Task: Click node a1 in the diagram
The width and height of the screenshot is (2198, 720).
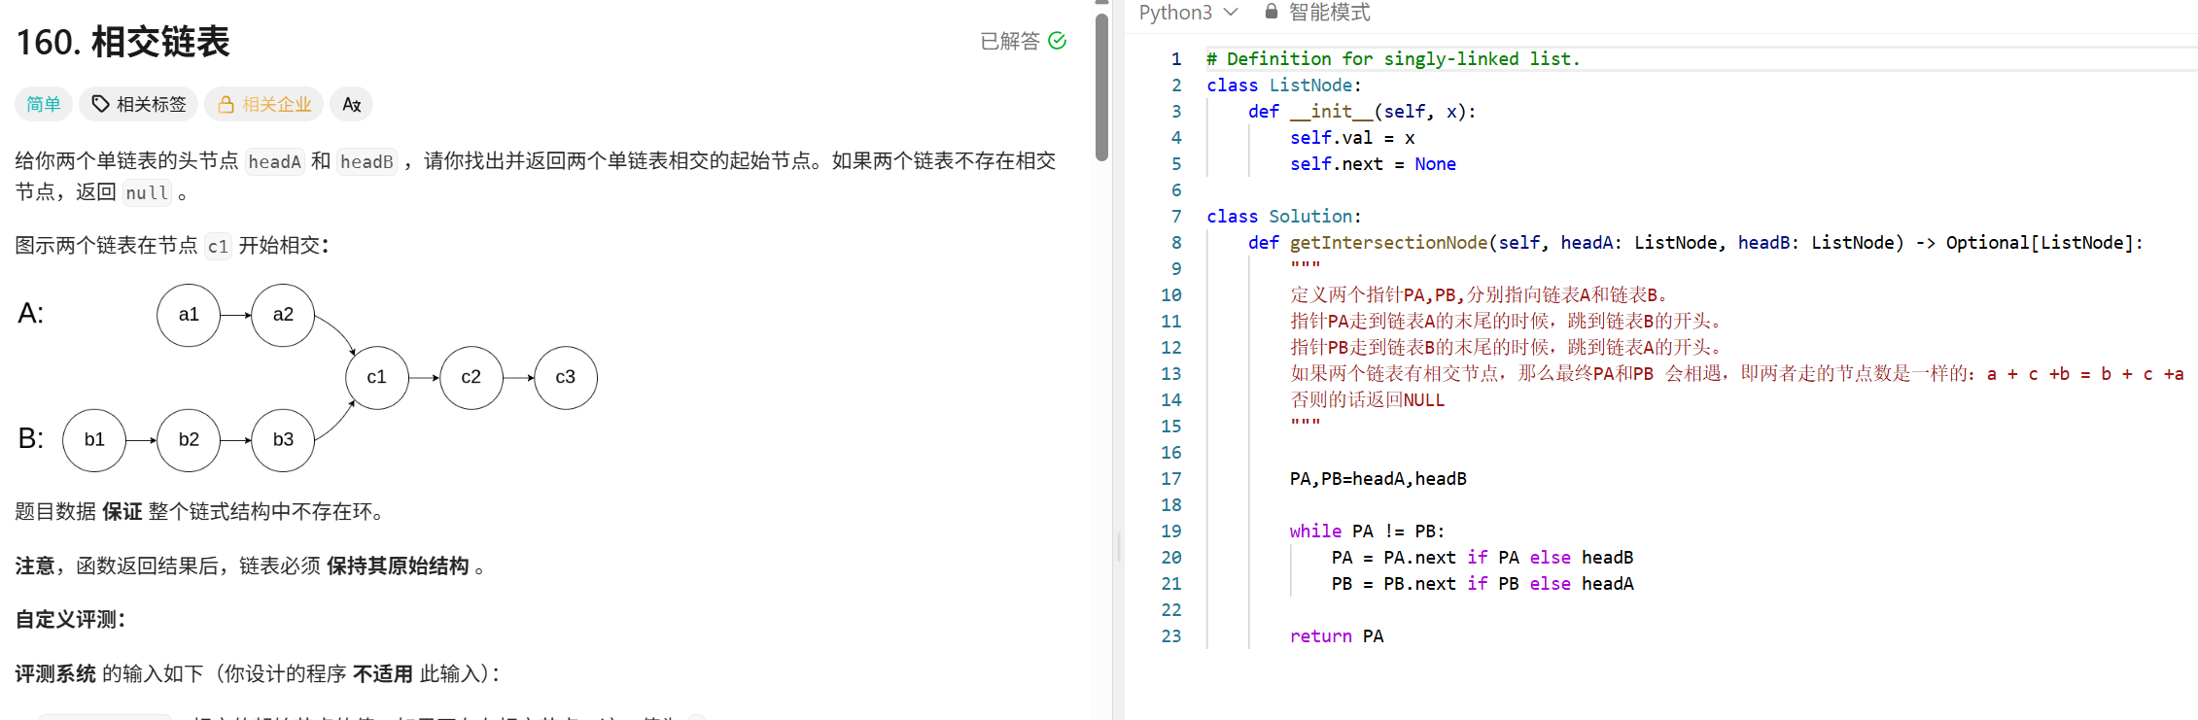Action: pyautogui.click(x=189, y=315)
